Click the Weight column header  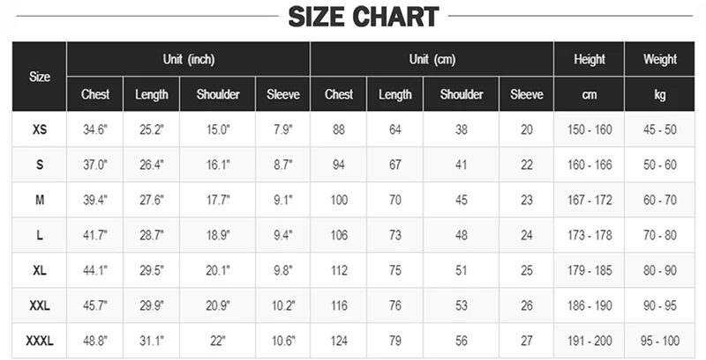pos(659,59)
